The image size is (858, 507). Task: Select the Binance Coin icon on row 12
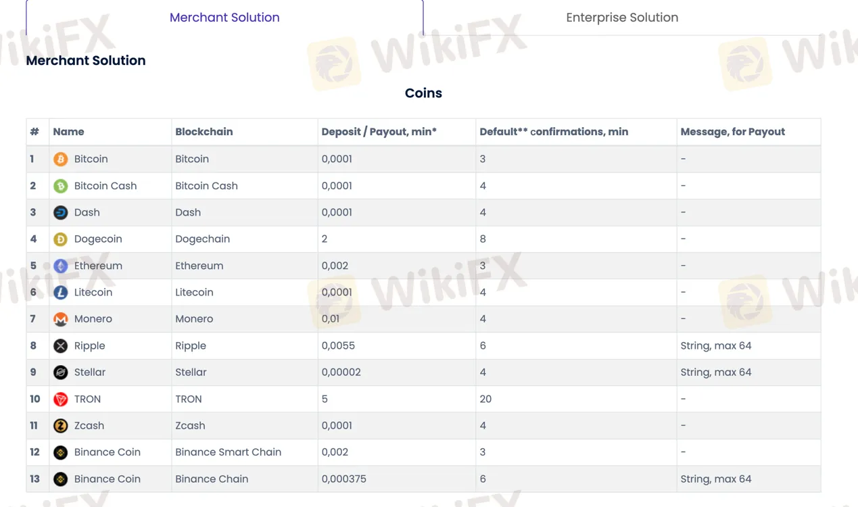60,452
